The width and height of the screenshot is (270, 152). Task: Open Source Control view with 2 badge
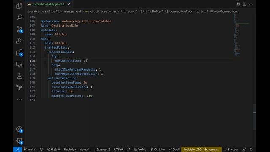pyautogui.click(x=19, y=29)
